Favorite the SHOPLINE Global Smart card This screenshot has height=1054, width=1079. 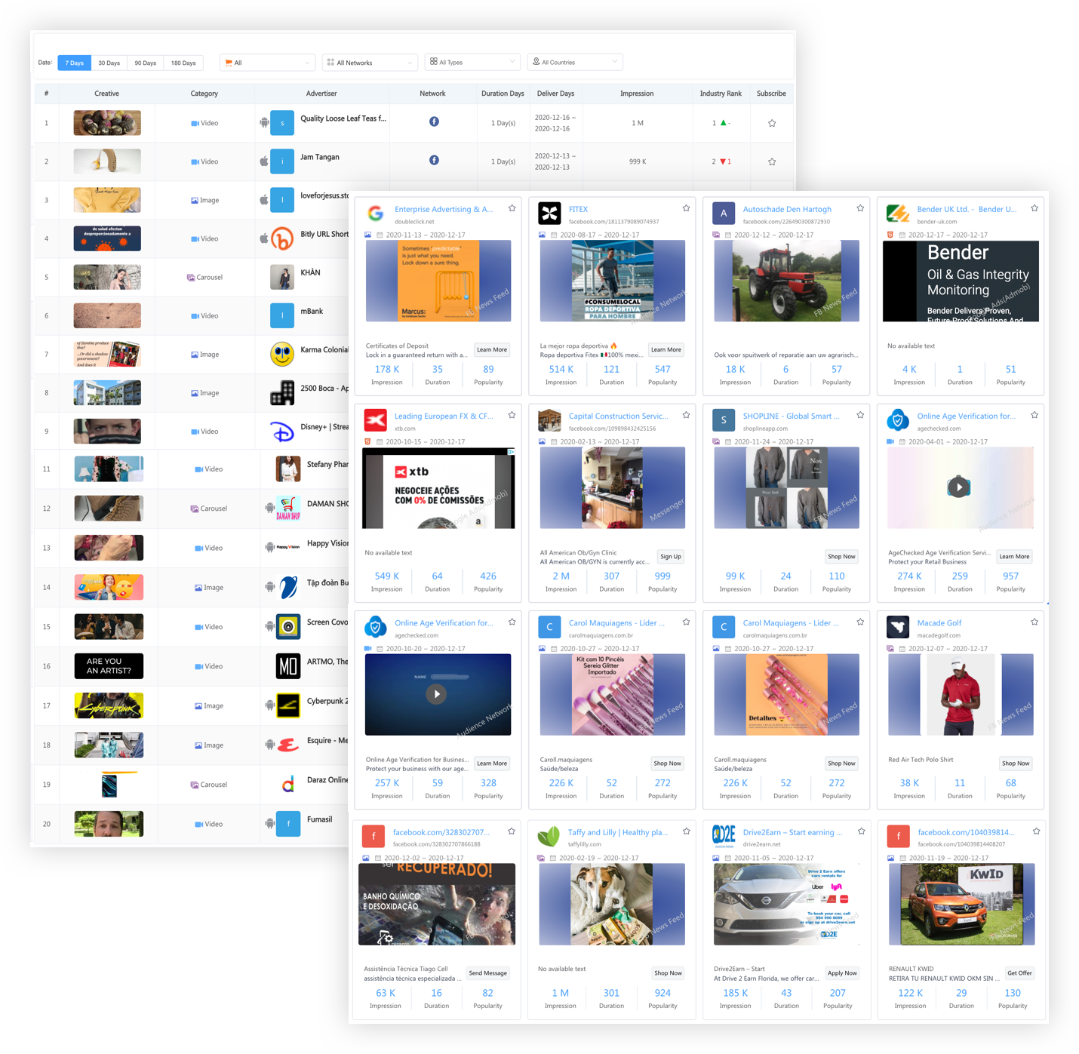pos(860,415)
